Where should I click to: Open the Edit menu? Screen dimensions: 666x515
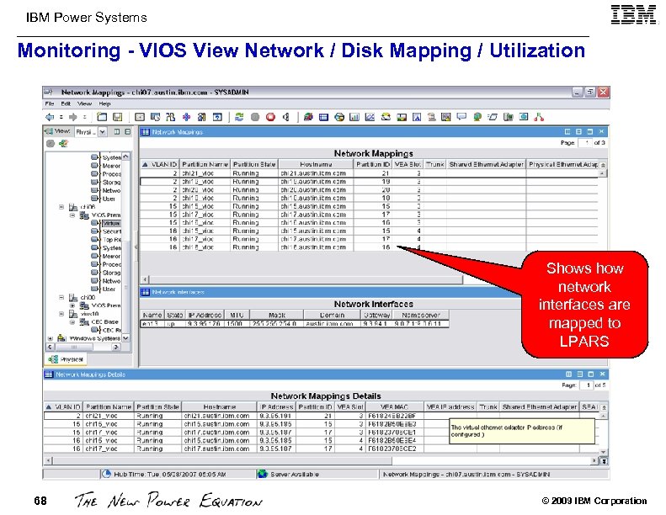pyautogui.click(x=66, y=104)
